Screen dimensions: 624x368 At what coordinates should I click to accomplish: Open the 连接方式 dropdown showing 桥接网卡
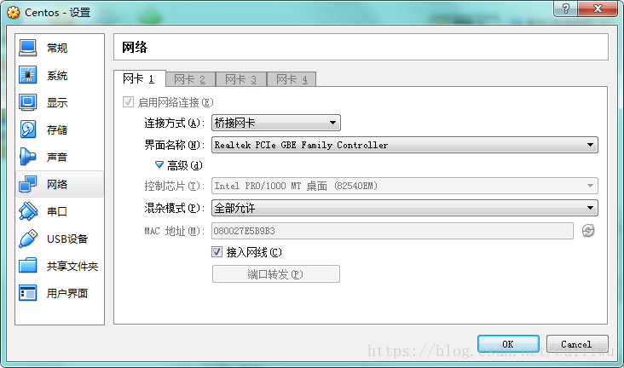pyautogui.click(x=276, y=123)
